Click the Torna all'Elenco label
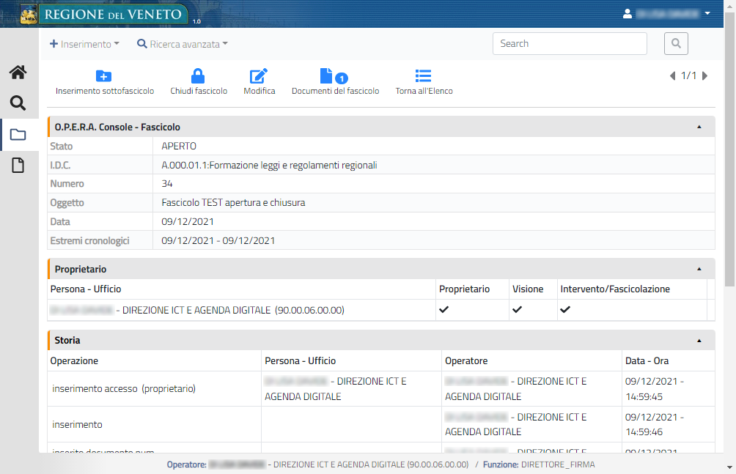This screenshot has height=474, width=736. (x=424, y=91)
